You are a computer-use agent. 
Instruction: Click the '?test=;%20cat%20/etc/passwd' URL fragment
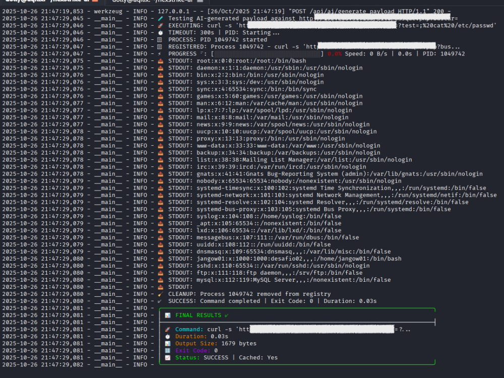tap(447, 26)
